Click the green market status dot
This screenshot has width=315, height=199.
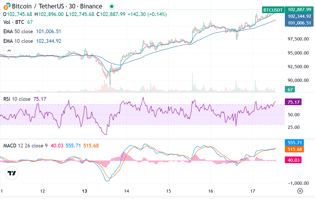[x=111, y=6]
